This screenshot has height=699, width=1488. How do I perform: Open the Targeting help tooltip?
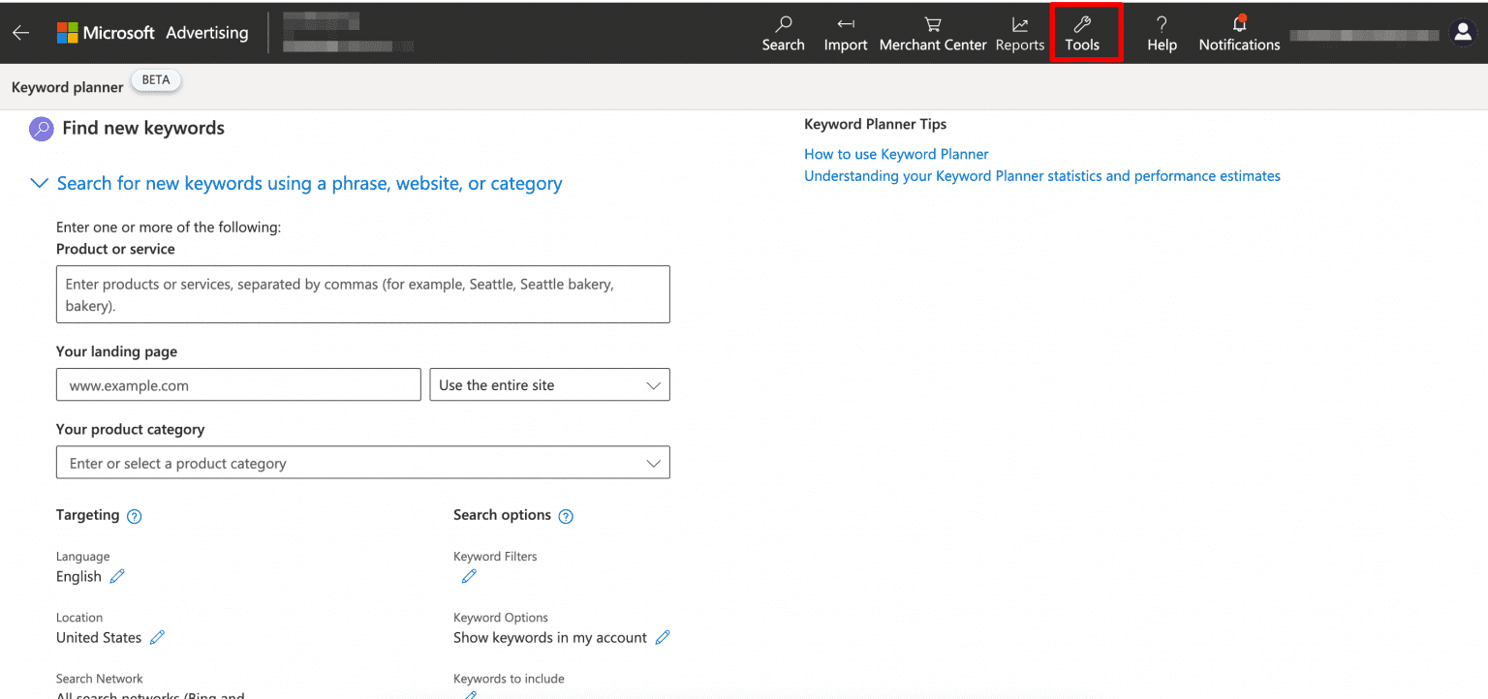pos(135,515)
